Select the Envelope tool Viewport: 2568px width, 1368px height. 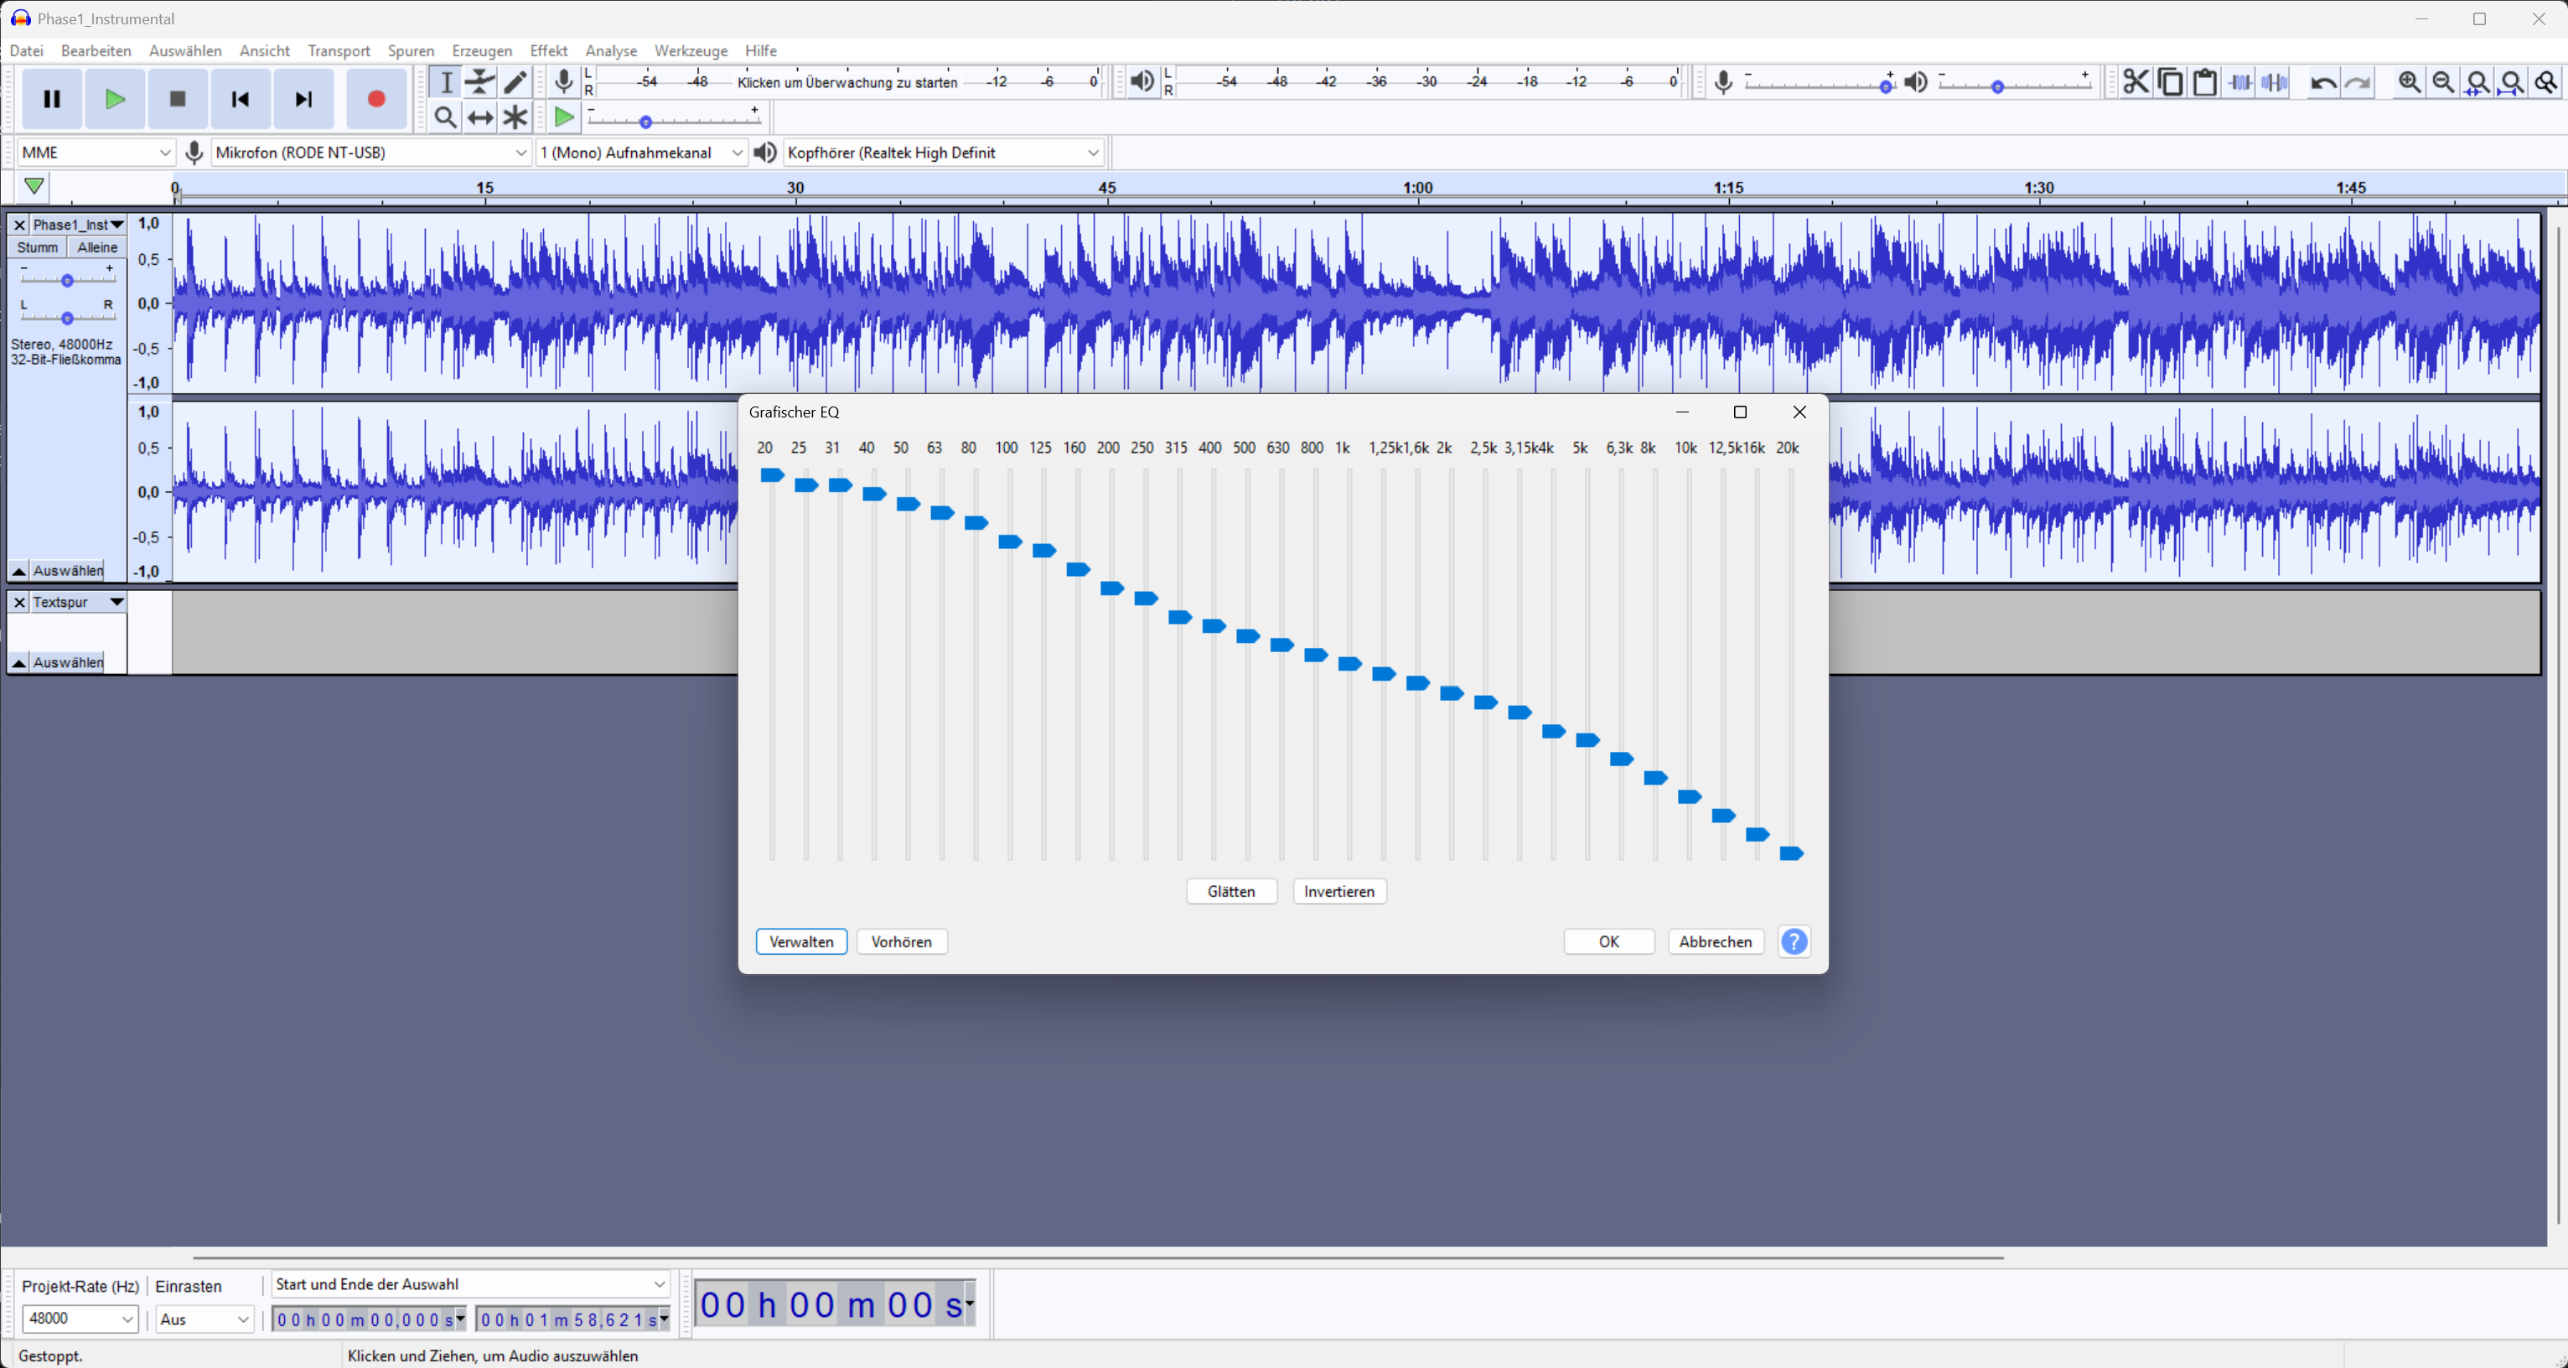pos(479,83)
